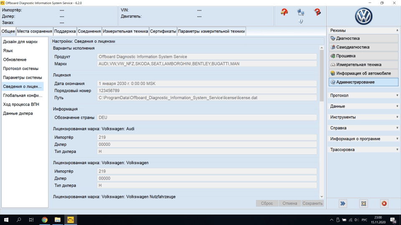Expand the Трассировка section
The width and height of the screenshot is (401, 225).
(x=397, y=150)
